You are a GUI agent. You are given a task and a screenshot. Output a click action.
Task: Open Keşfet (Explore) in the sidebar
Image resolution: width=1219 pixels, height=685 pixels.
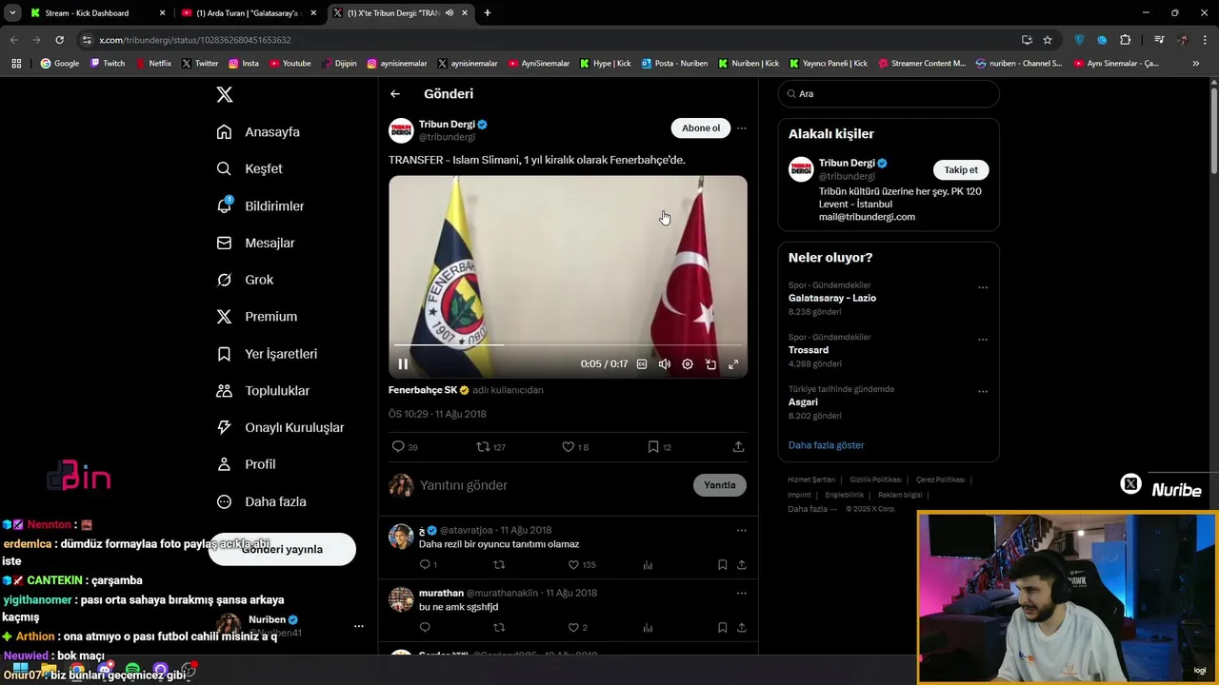(x=250, y=168)
